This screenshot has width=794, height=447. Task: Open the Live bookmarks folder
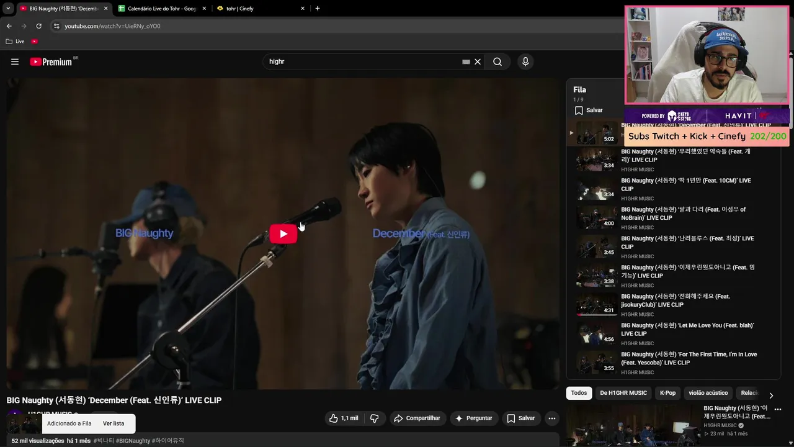[x=16, y=42]
